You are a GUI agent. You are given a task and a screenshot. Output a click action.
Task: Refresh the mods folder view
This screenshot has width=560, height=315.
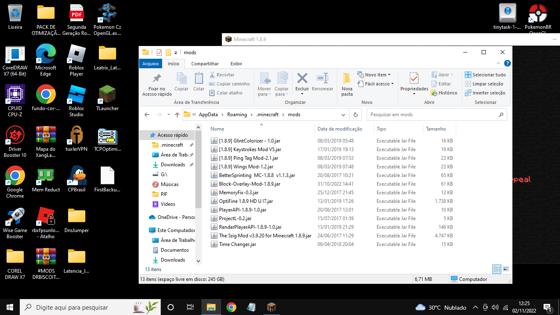356,115
